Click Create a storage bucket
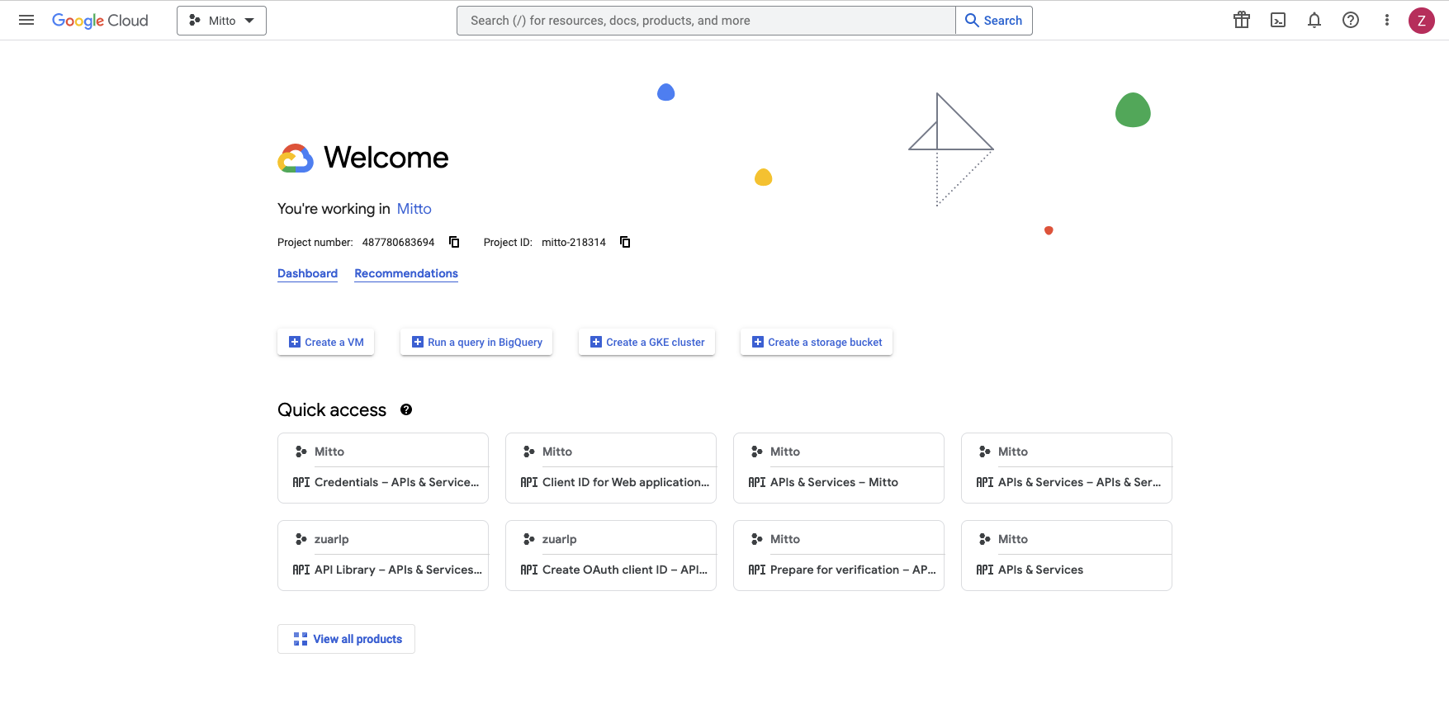The width and height of the screenshot is (1449, 719). (x=817, y=342)
